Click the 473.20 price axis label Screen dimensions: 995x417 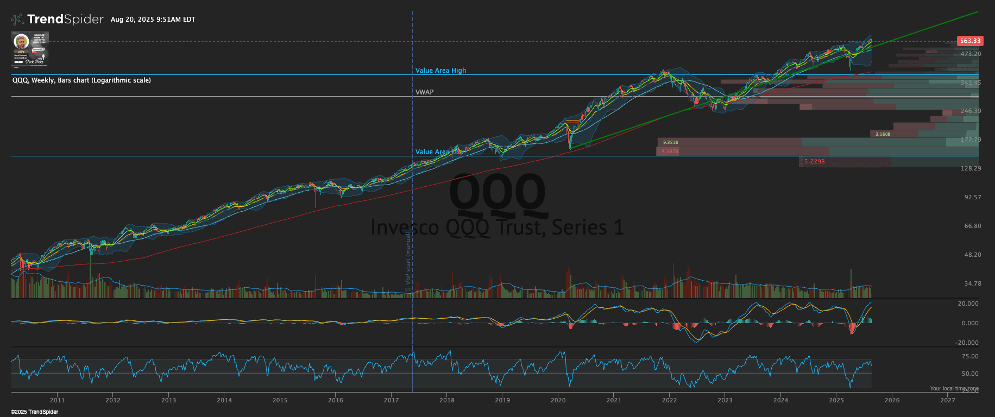coord(971,54)
